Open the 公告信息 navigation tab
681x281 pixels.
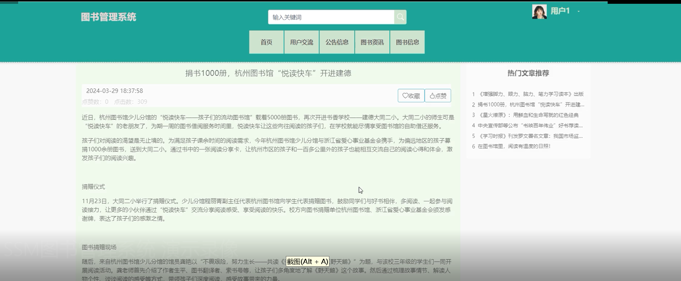337,42
